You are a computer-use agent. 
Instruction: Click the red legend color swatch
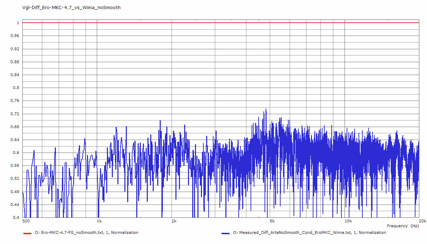click(x=27, y=233)
